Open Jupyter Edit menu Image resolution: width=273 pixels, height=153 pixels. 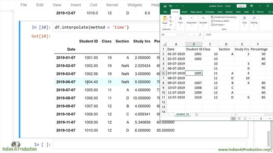[40, 5]
